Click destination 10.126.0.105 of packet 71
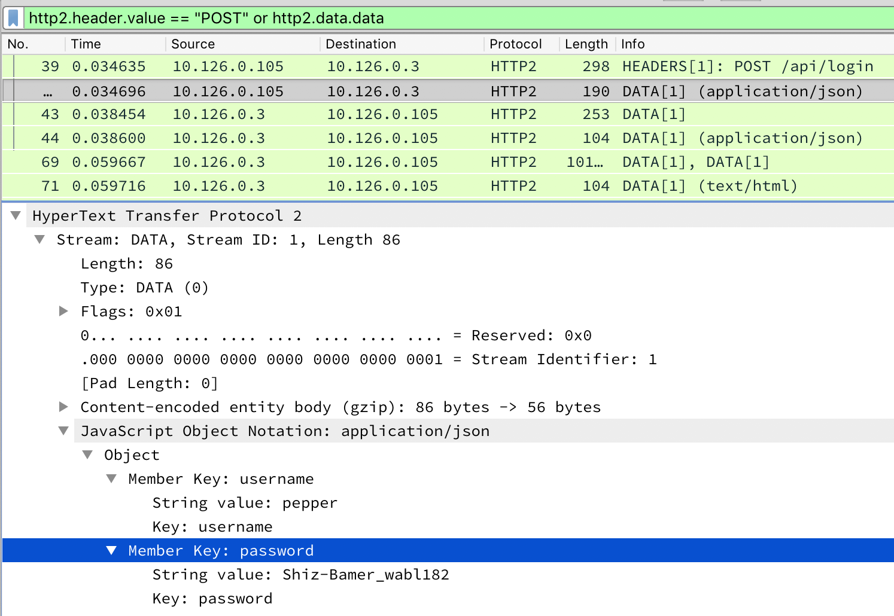The height and width of the screenshot is (616, 894). tap(382, 186)
